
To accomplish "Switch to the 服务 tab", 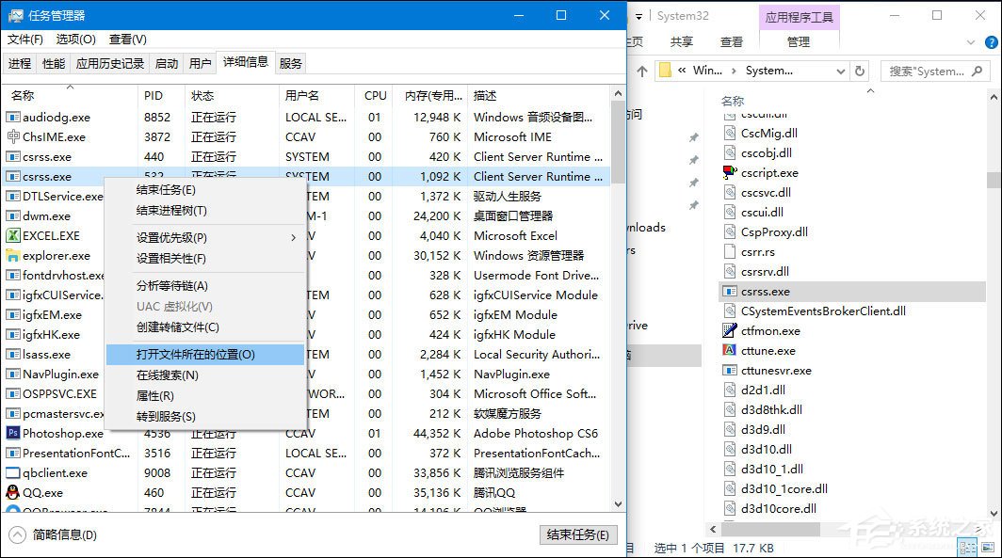I will 290,63.
